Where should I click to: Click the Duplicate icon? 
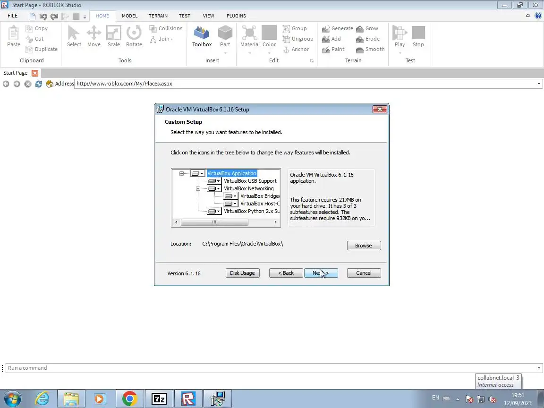tap(29, 49)
